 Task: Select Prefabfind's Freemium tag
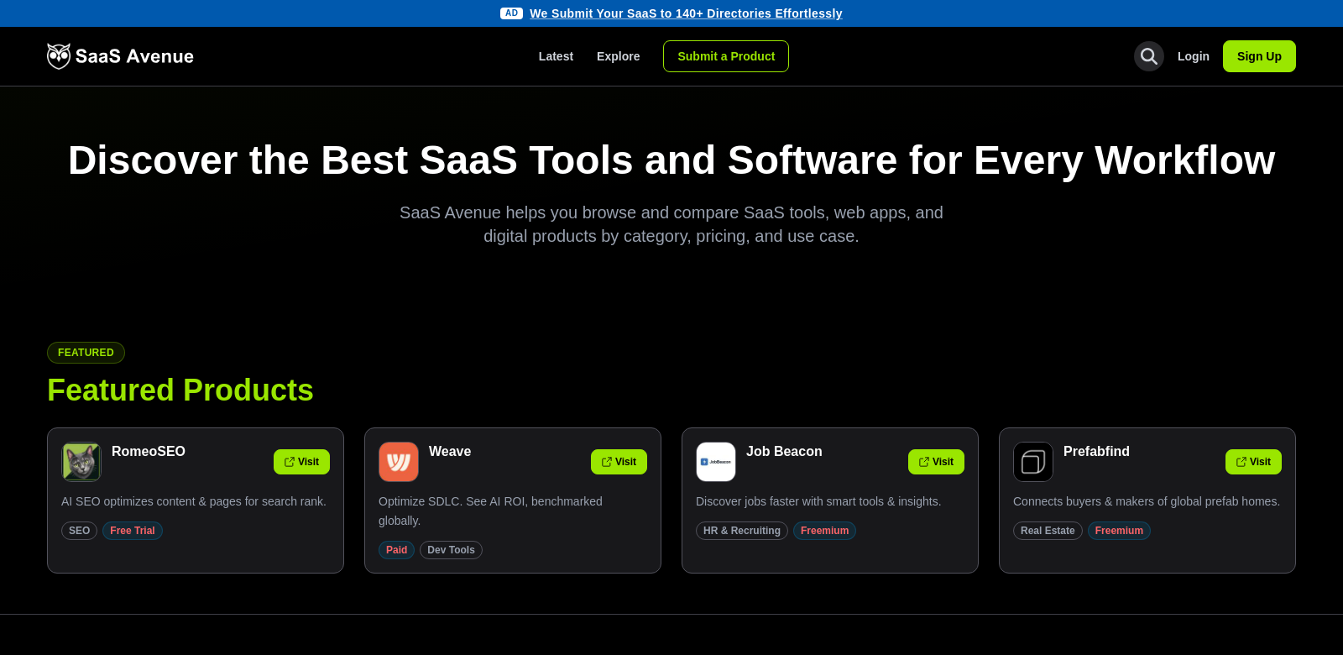click(x=1119, y=531)
